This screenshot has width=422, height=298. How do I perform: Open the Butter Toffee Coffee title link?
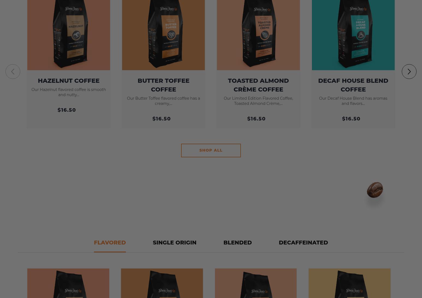163,85
